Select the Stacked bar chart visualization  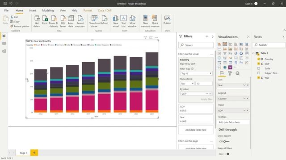tap(219, 44)
